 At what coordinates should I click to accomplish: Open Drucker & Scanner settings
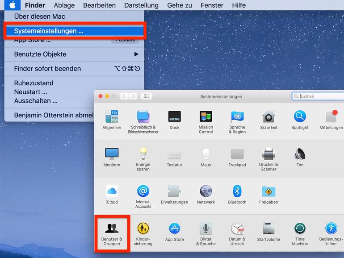[x=268, y=159]
